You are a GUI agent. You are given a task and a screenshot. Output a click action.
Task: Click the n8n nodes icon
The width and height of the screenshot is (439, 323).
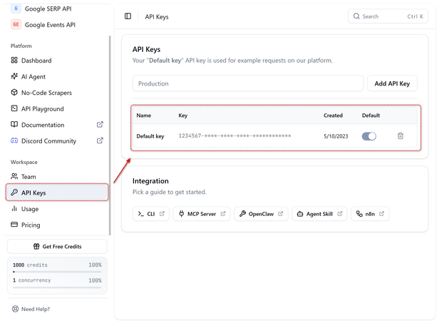tap(359, 213)
